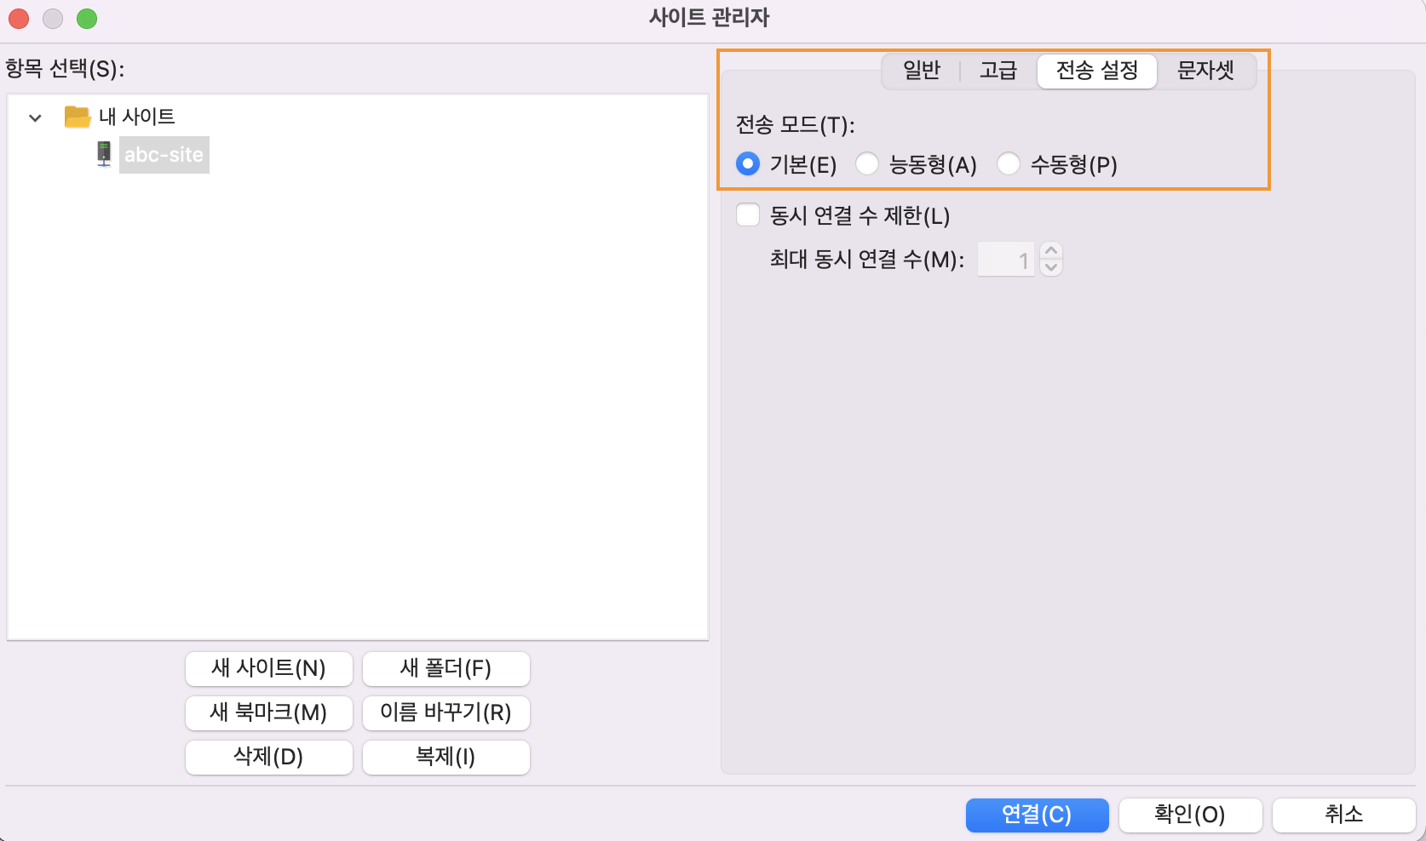Close the window with the red button

[19, 18]
